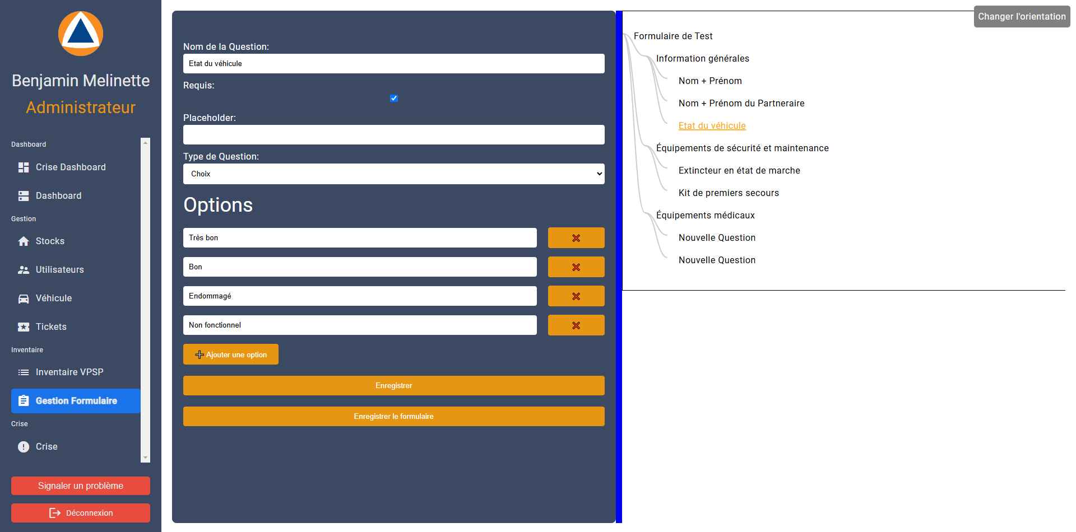1076x532 pixels.
Task: Click the Crise alert icon in sidebar
Action: pyautogui.click(x=24, y=447)
